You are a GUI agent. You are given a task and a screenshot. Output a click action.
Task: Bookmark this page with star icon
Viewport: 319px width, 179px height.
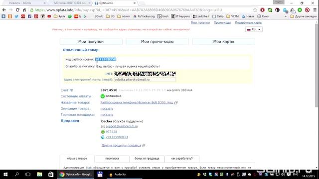pos(255,10)
